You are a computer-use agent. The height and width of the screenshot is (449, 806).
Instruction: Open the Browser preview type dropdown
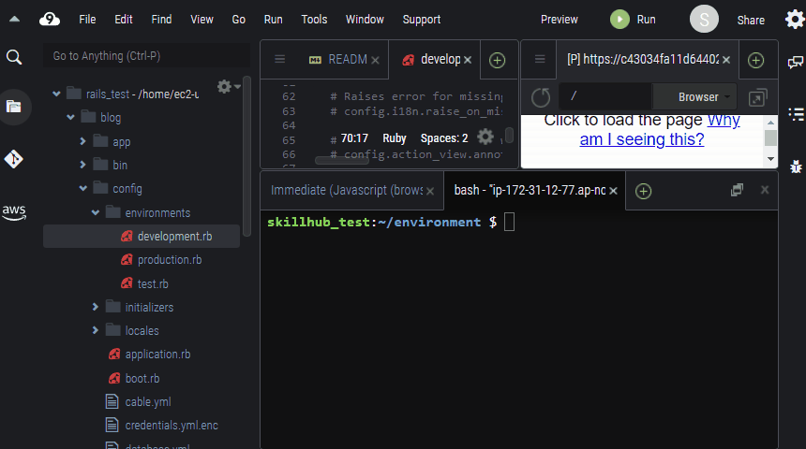click(695, 97)
